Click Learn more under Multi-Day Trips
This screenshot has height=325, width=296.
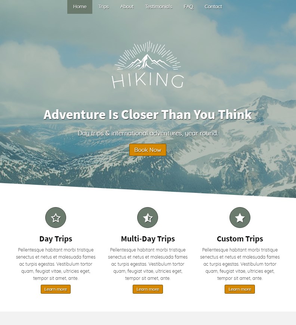(x=148, y=289)
